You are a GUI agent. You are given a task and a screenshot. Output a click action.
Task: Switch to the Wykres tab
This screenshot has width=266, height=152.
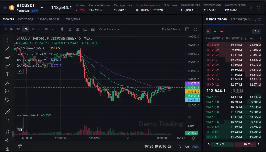point(9,19)
